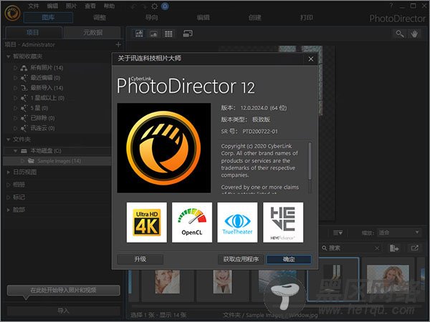This screenshot has height=322, width=430.
Task: Click the secondary monitor display icon
Action: (x=188, y=34)
